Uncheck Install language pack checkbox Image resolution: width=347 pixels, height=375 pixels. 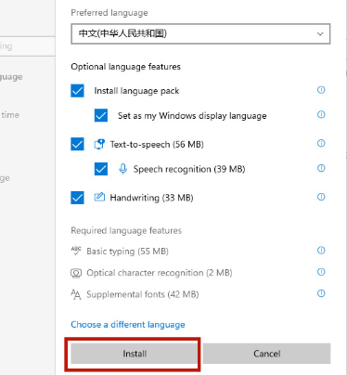tap(77, 91)
